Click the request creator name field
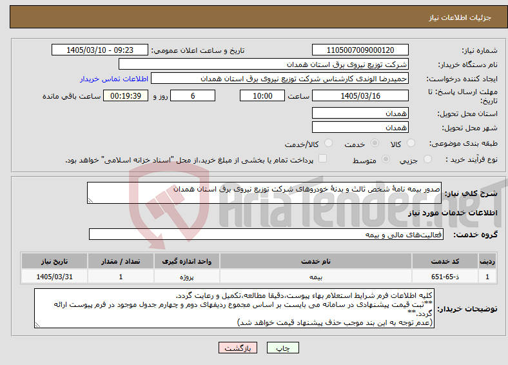Screen dimensions: 508x365 [280, 79]
